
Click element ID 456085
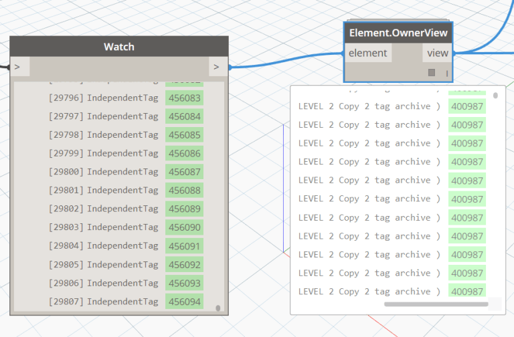(x=184, y=134)
